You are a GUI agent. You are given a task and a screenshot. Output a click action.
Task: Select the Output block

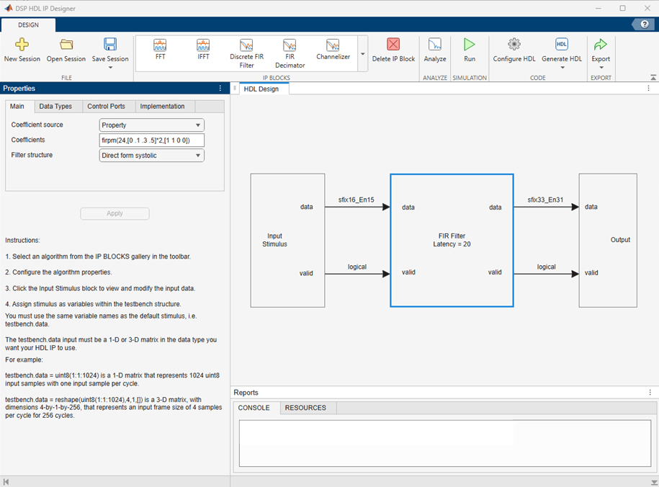(608, 240)
